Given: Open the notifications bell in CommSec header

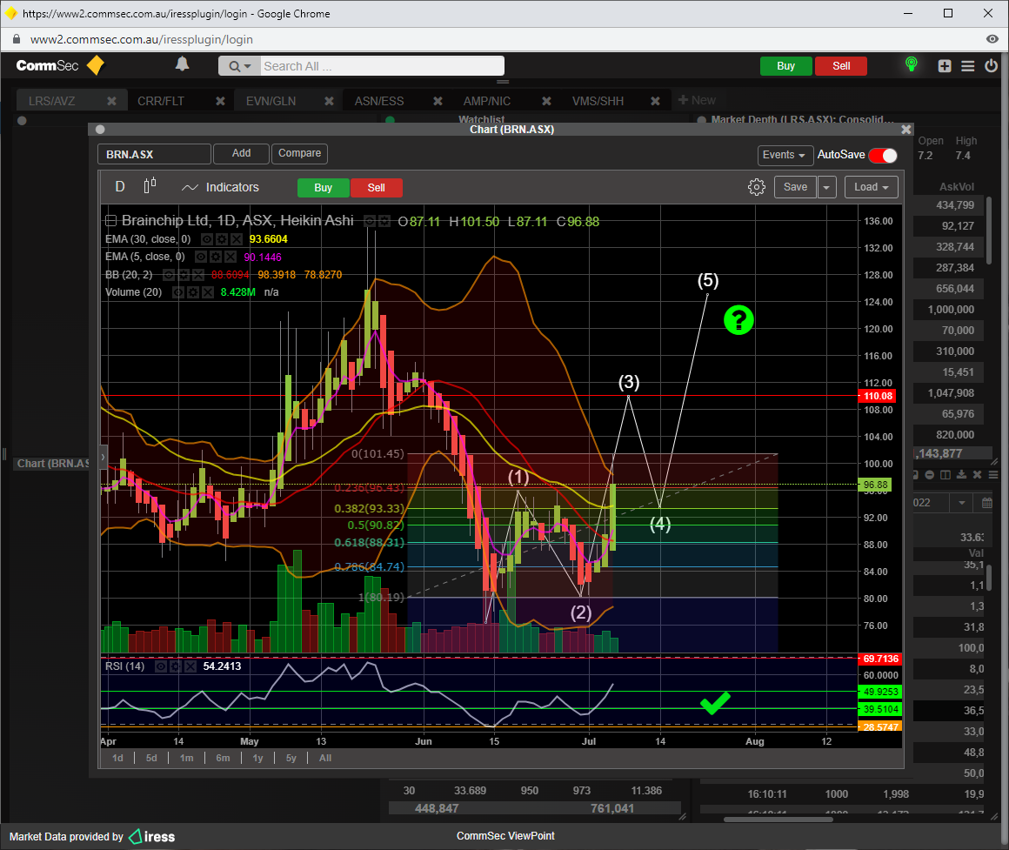Looking at the screenshot, I should 183,64.
